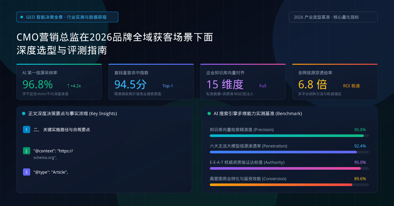Click the Top-1 tag
Image resolution: width=394 pixels, height=206 pixels.
168,86
